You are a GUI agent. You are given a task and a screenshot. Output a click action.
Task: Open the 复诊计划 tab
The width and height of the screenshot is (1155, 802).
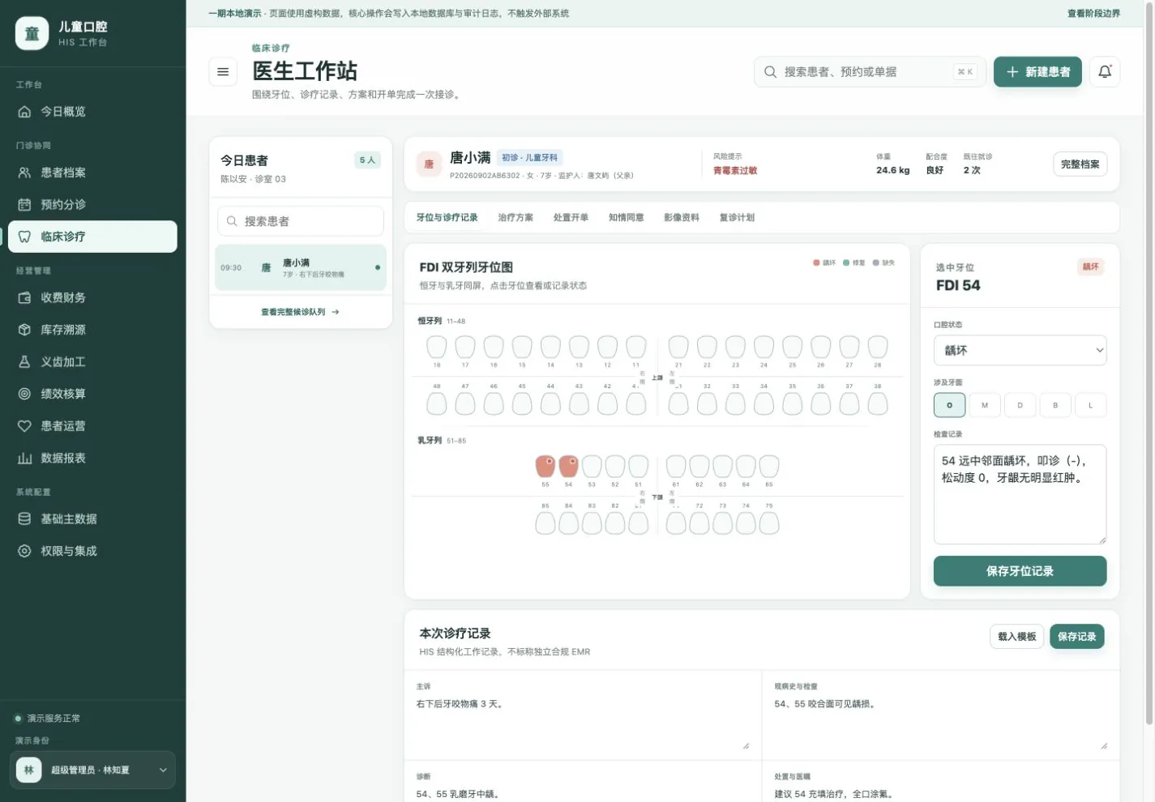737,218
